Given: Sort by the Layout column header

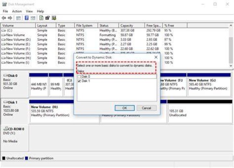Looking at the screenshot, I should point(46,26).
